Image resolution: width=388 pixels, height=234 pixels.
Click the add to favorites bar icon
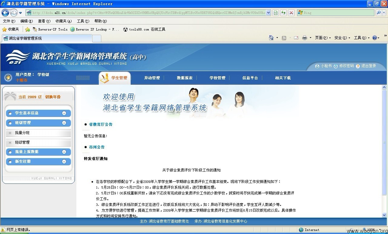(28, 29)
